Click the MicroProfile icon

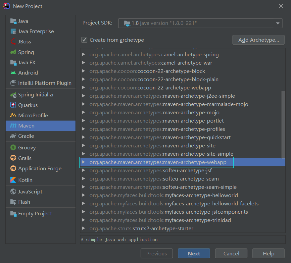click(x=13, y=115)
